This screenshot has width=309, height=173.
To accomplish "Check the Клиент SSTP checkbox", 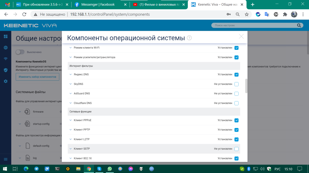I will [x=236, y=149].
